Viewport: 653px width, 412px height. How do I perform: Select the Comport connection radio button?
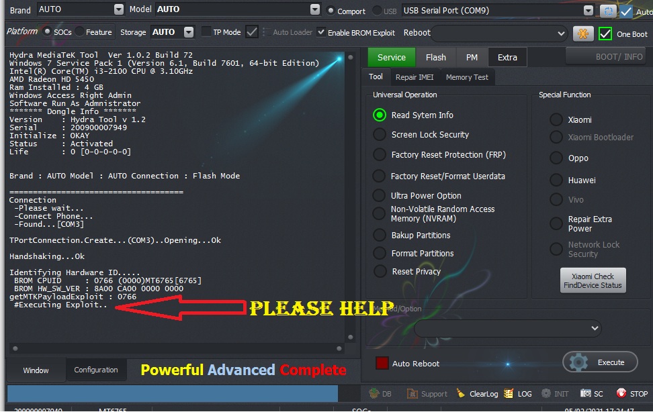[331, 11]
